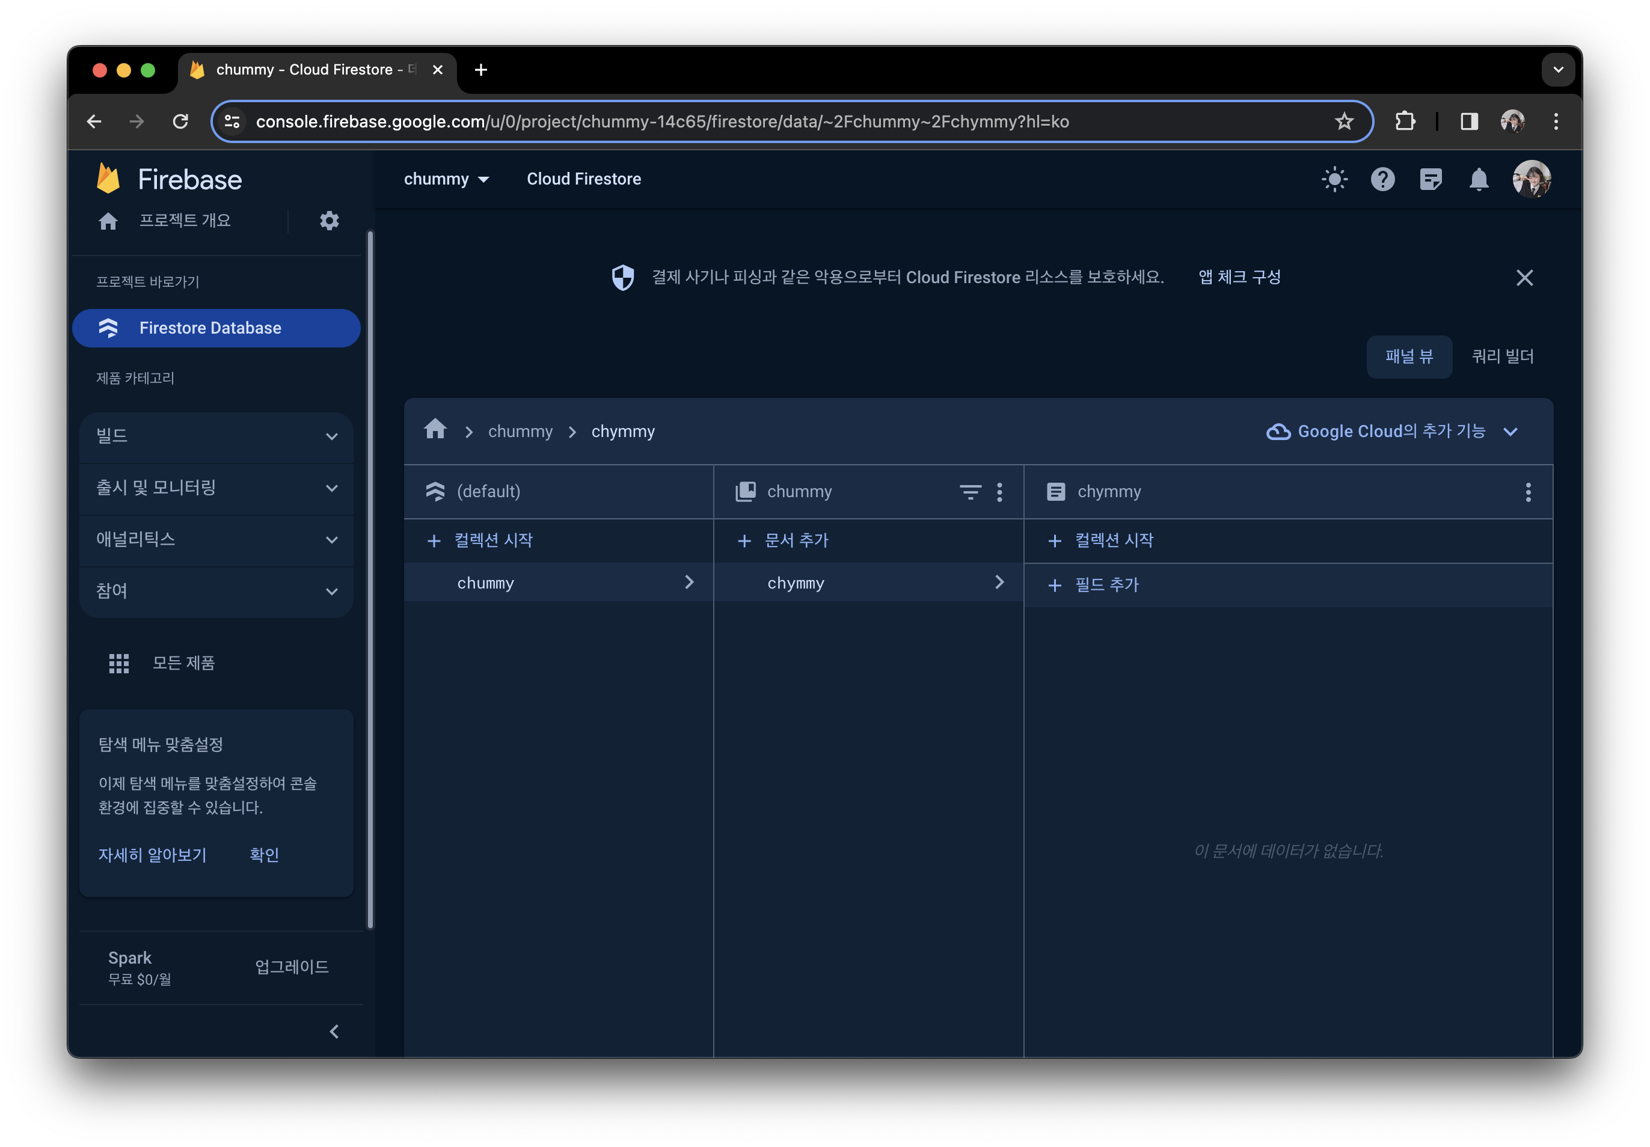Click 컬렉션 시작 in chymmy document panel
1650x1147 pixels.
1101,541
